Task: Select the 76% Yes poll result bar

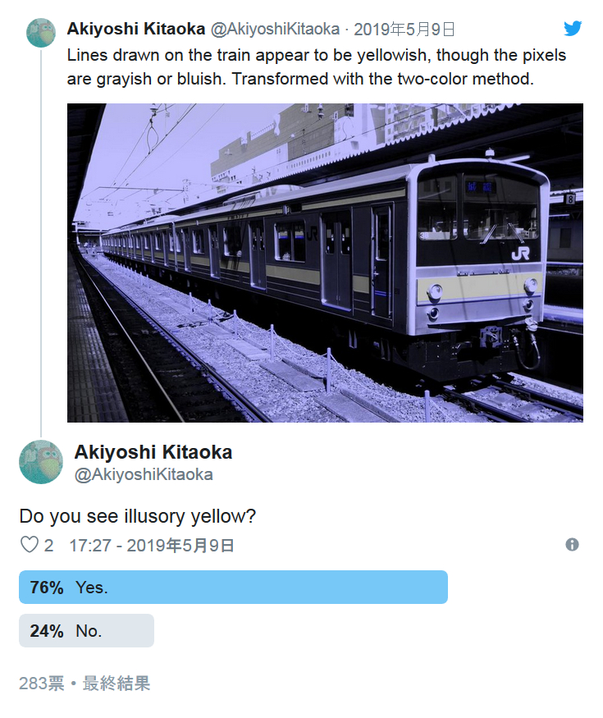Action: (233, 587)
